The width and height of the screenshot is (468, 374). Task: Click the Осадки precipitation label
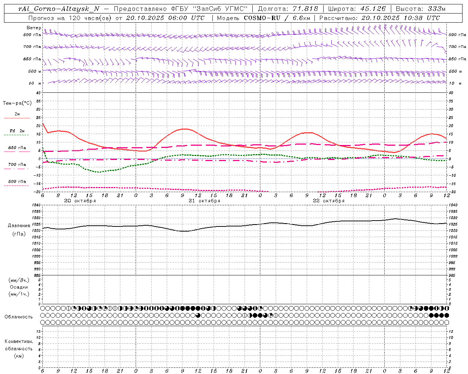[x=19, y=287]
